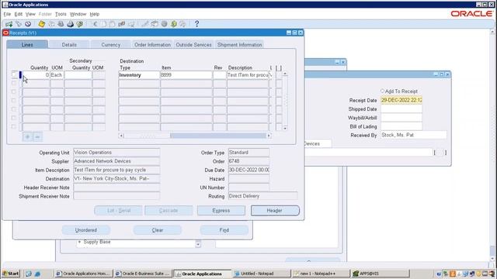Screen dimensions: 497x279
Task: Switch to the Details tab
Action: click(x=69, y=45)
